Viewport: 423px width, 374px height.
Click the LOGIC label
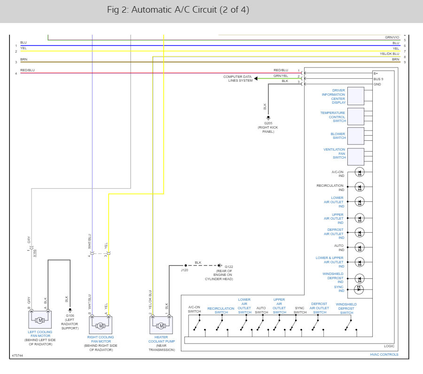389,346
